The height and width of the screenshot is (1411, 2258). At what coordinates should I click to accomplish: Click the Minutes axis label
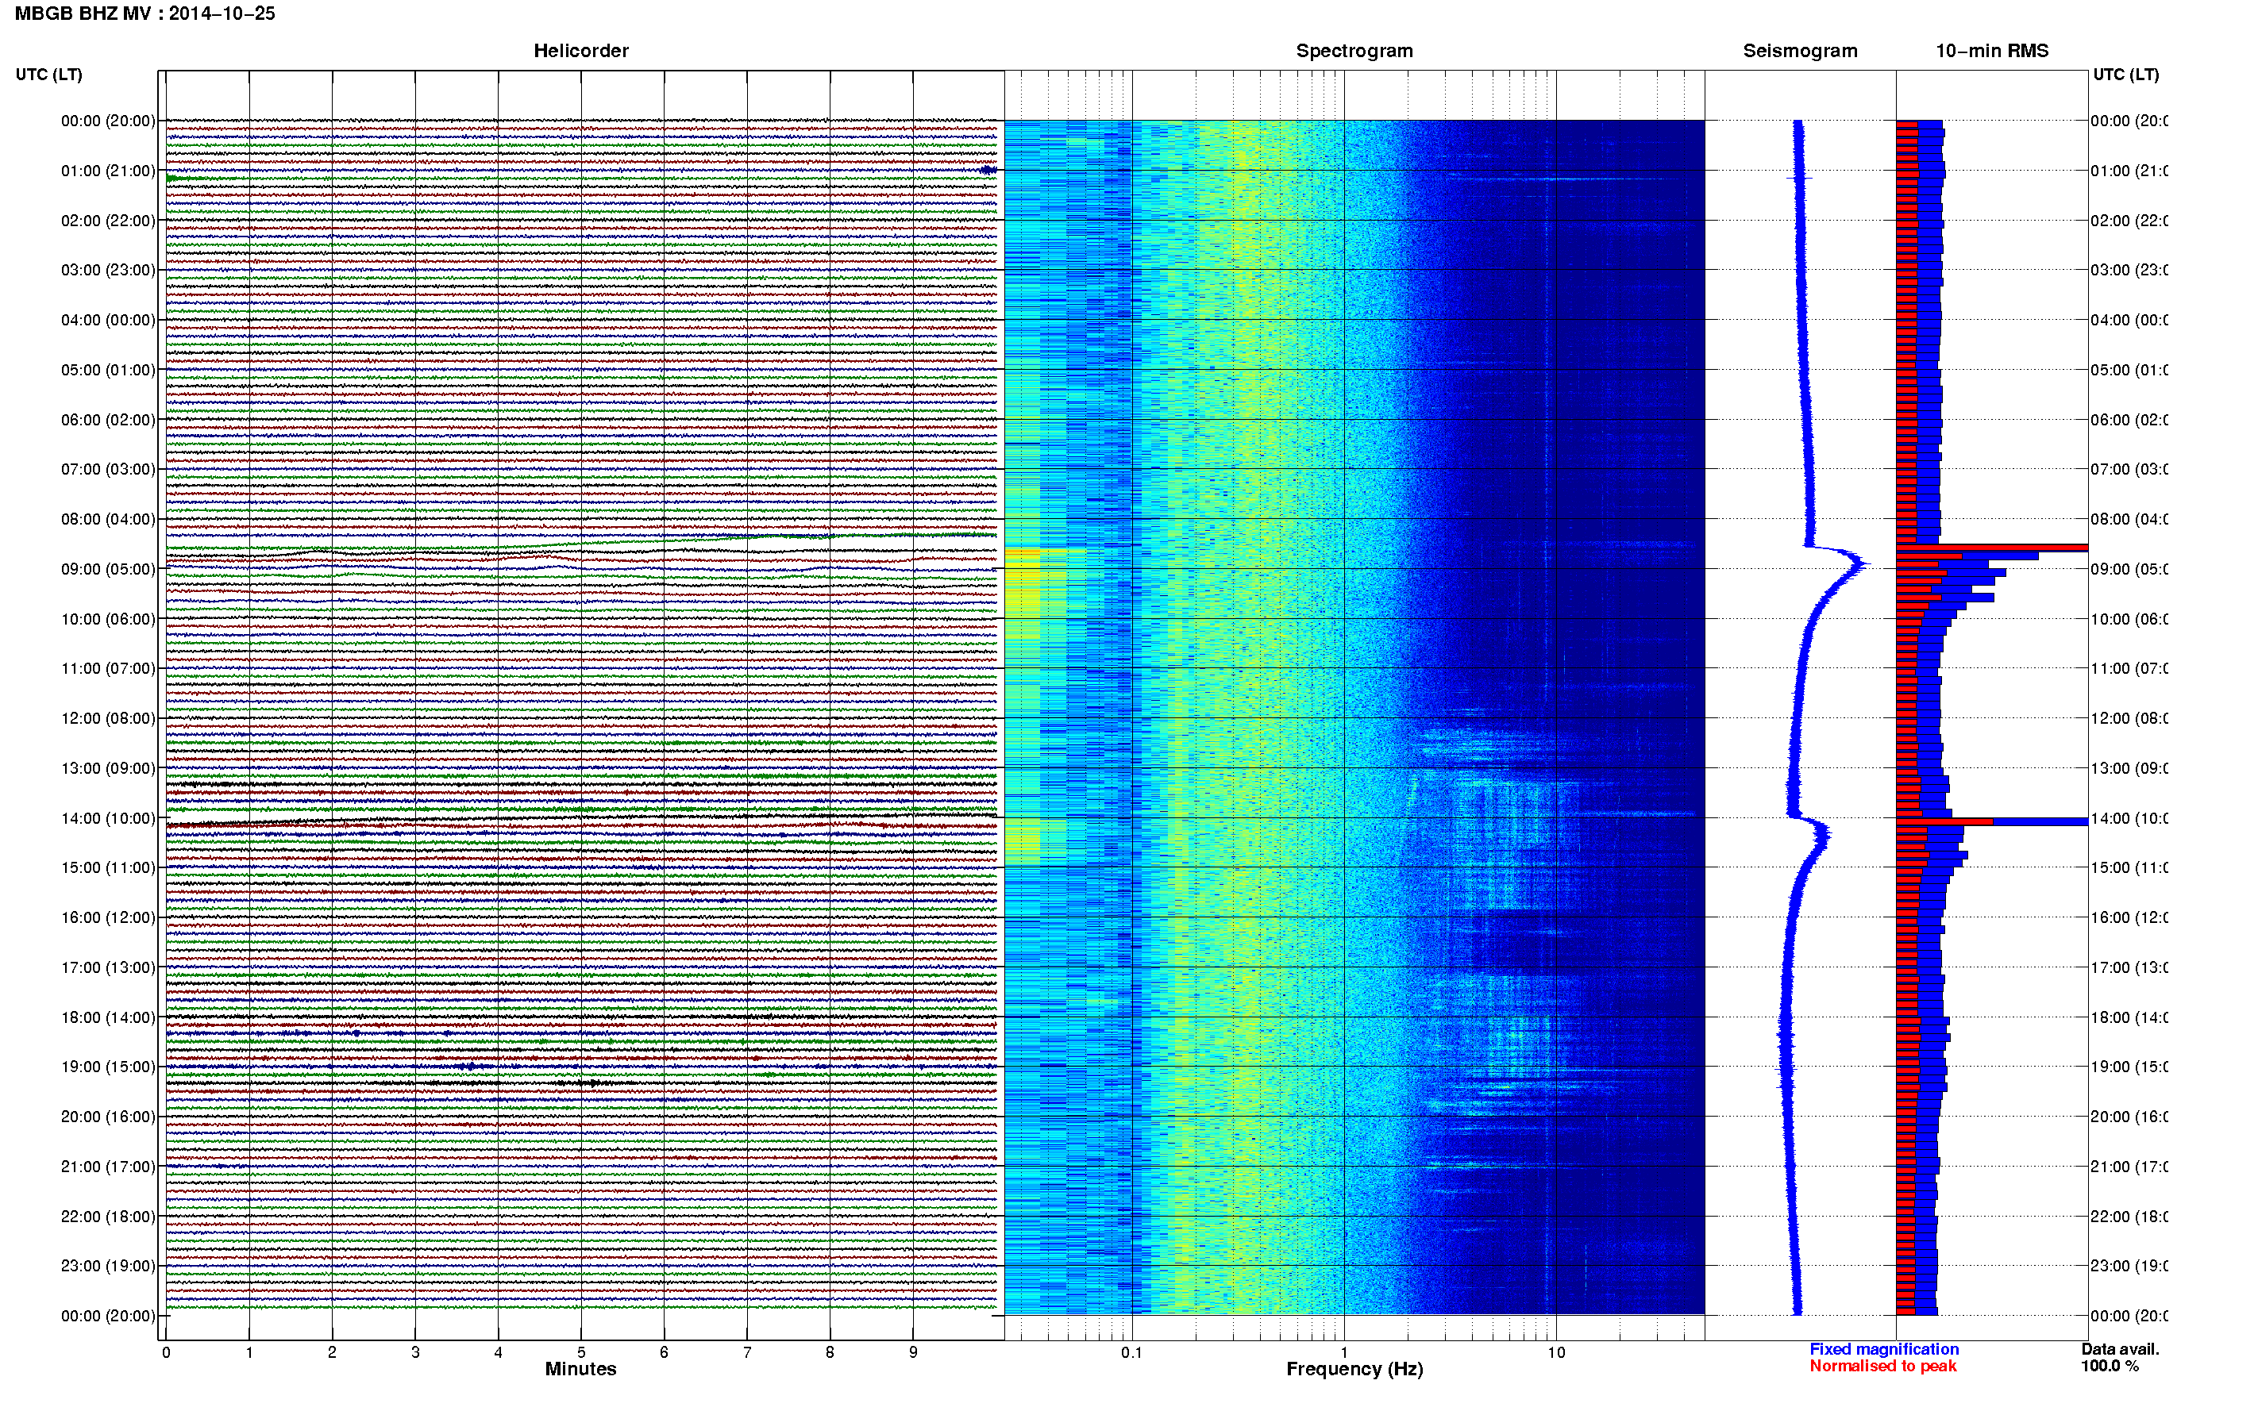580,1369
